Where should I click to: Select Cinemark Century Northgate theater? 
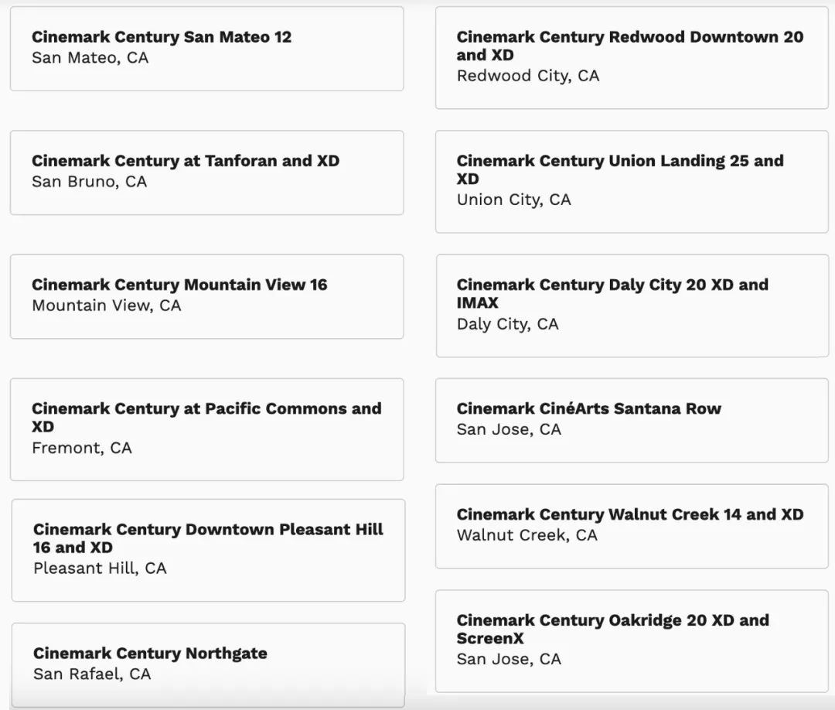coord(150,654)
